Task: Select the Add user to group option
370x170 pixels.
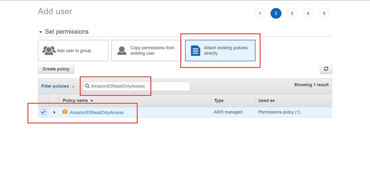Action: tap(73, 50)
